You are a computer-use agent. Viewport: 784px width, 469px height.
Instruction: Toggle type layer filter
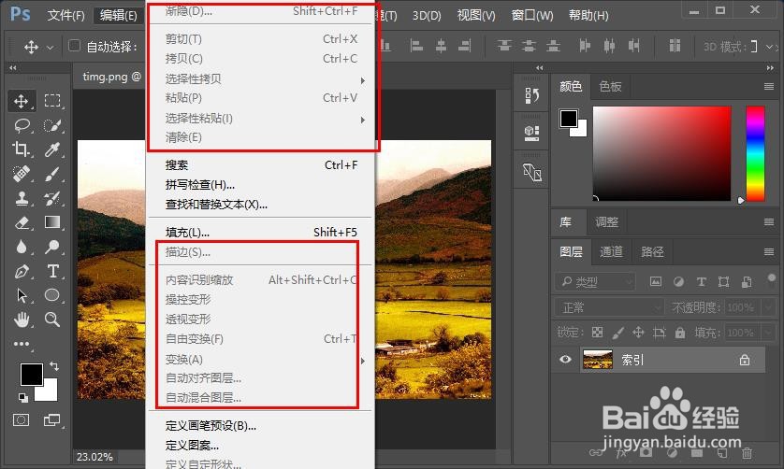(701, 282)
